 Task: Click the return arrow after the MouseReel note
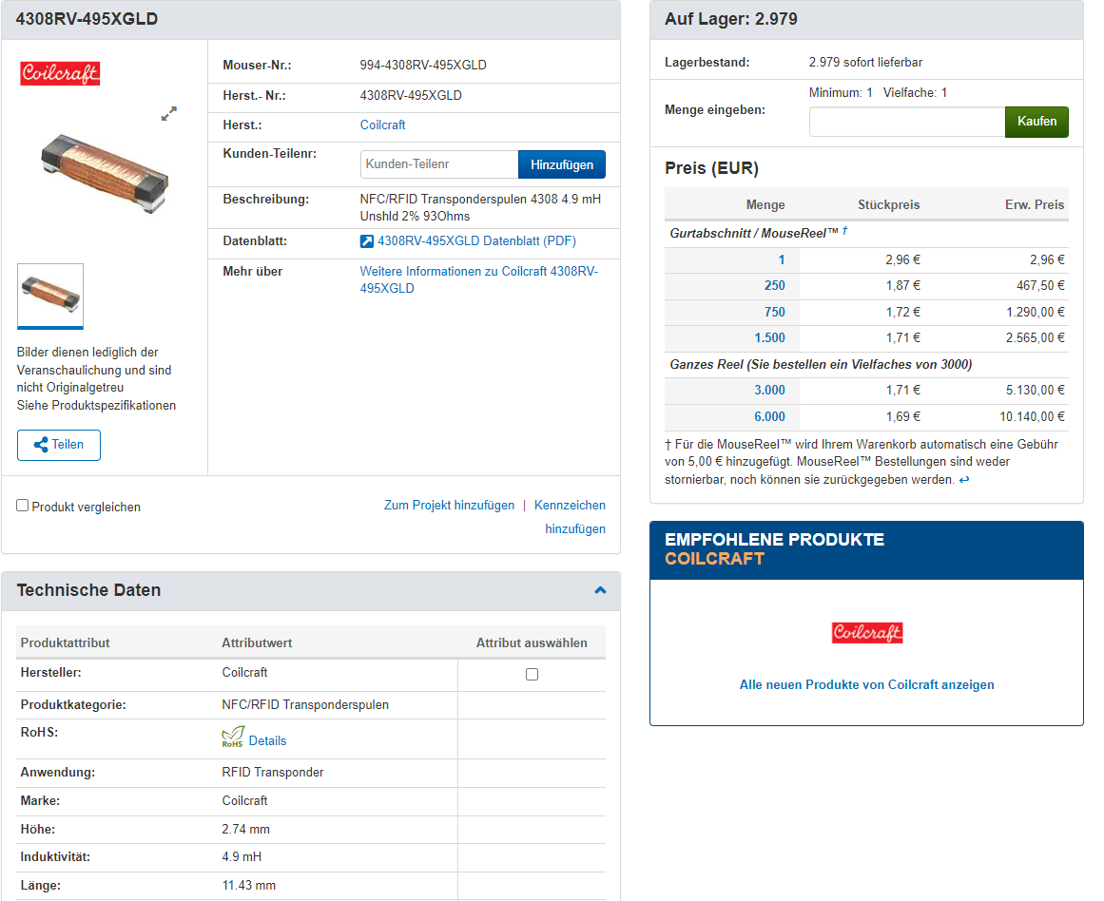point(964,480)
